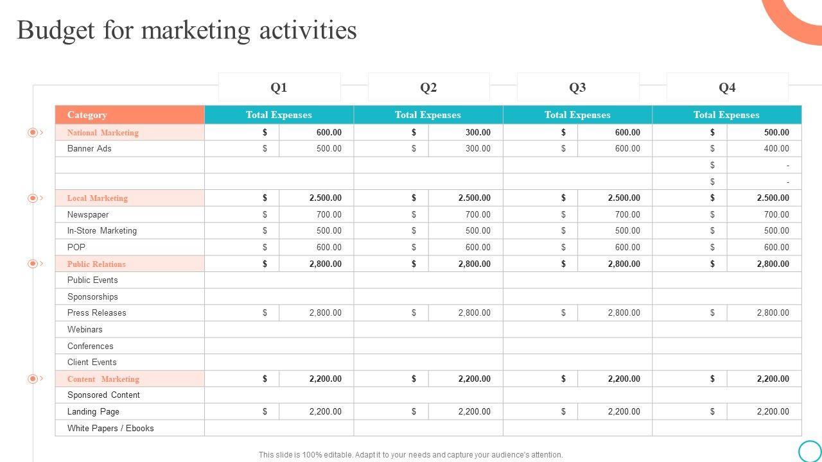This screenshot has width=822, height=462.
Task: Expand the chevron beside Local Marketing
Action: [42, 198]
